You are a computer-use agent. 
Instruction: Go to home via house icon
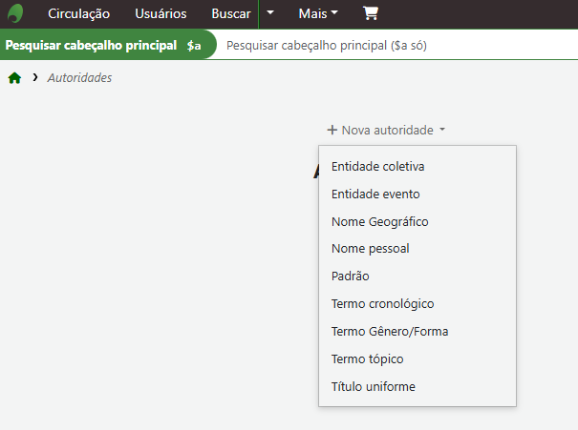pyautogui.click(x=14, y=78)
